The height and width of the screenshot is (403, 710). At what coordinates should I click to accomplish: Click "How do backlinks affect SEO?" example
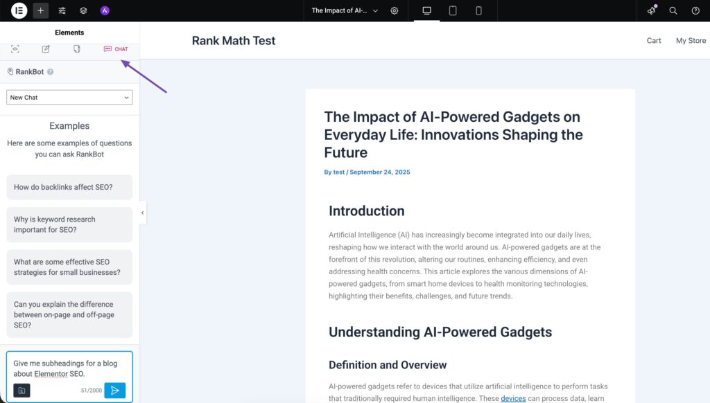click(69, 187)
